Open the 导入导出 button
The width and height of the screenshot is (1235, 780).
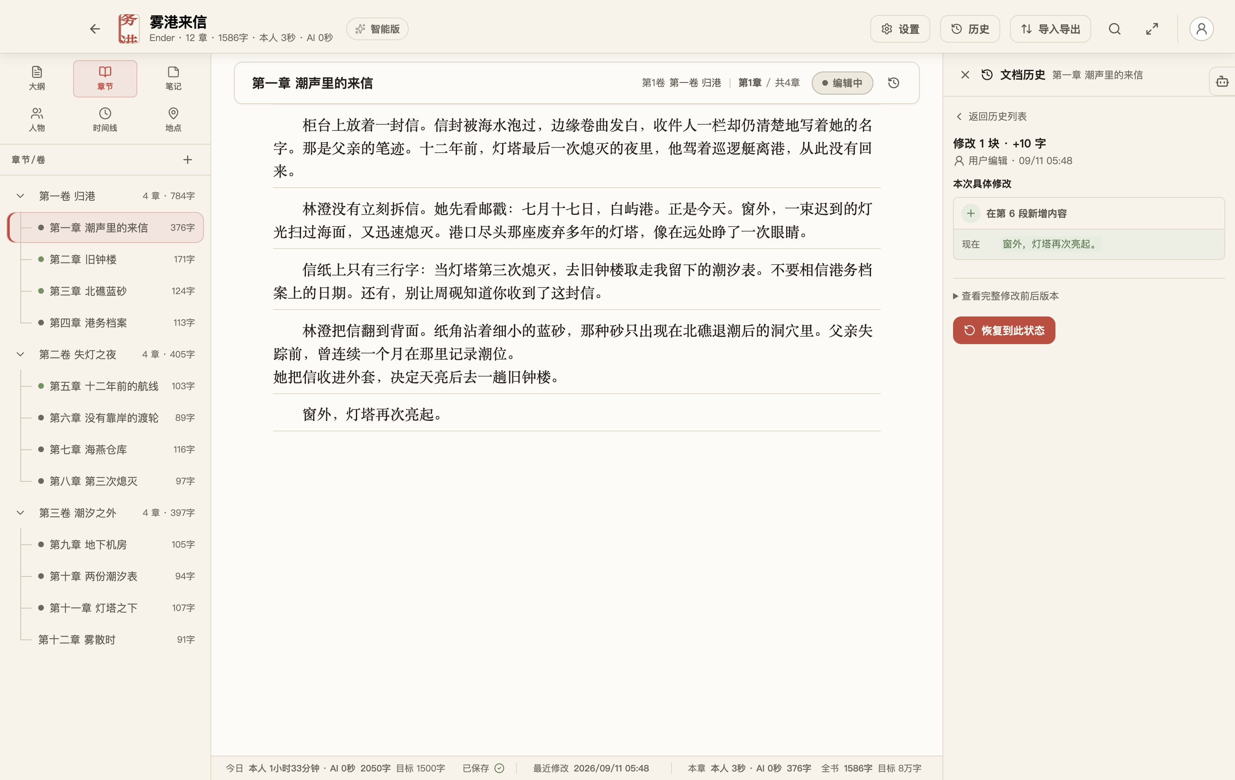[x=1050, y=29]
